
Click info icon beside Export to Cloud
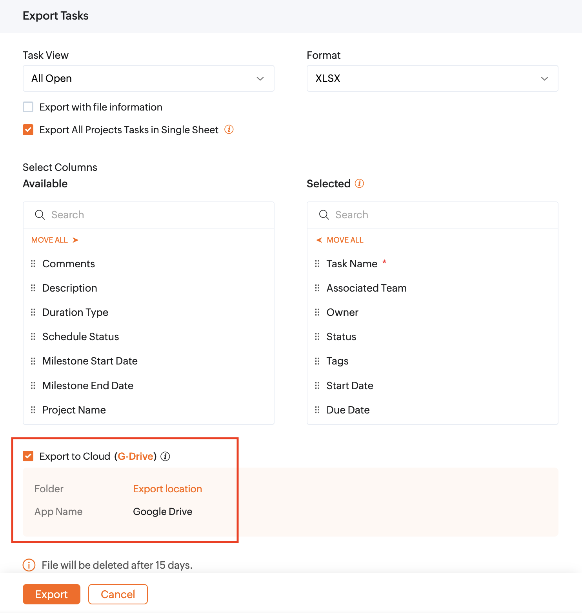tap(166, 456)
